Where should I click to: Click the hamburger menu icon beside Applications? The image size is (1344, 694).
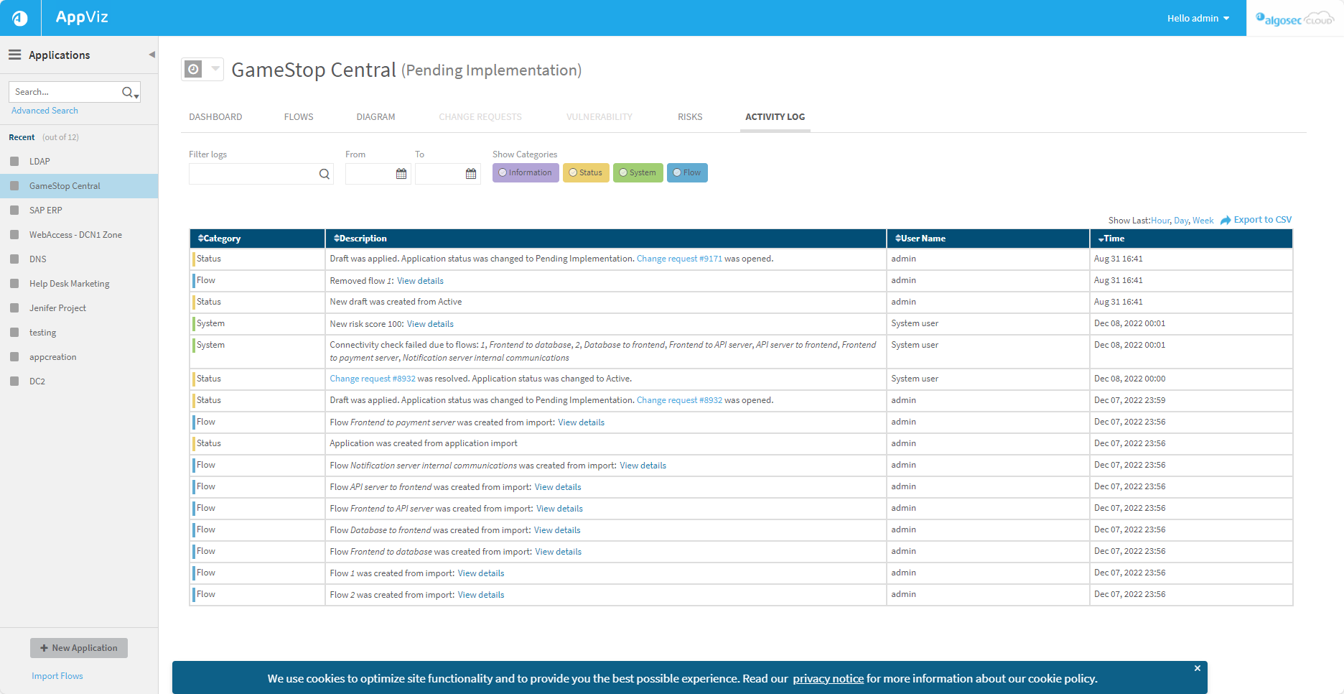point(14,55)
